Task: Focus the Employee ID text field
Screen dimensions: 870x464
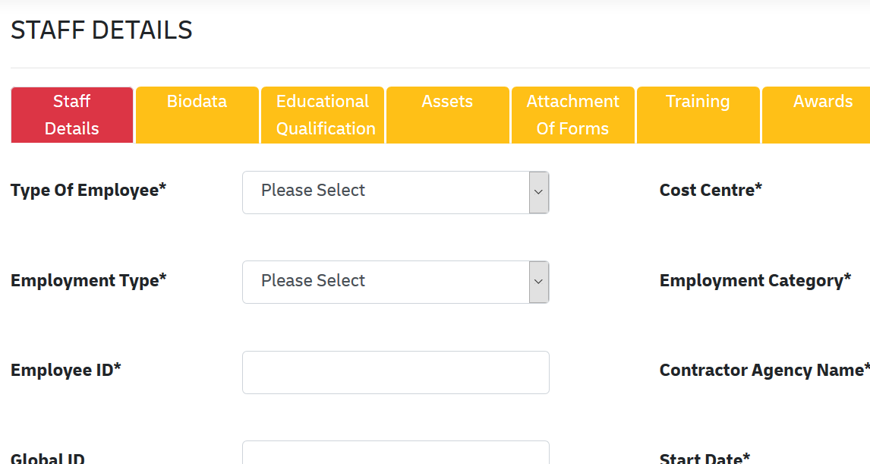Action: (x=396, y=372)
